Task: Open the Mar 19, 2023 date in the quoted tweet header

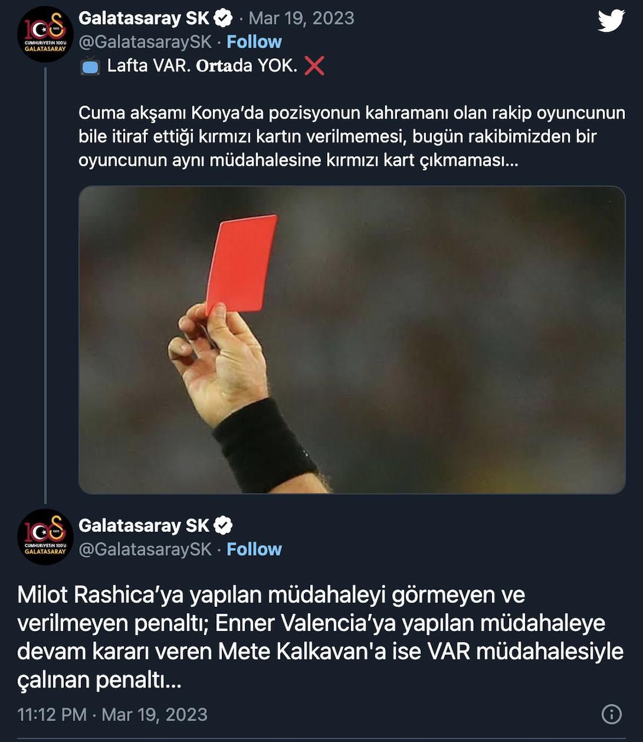Action: tap(301, 18)
